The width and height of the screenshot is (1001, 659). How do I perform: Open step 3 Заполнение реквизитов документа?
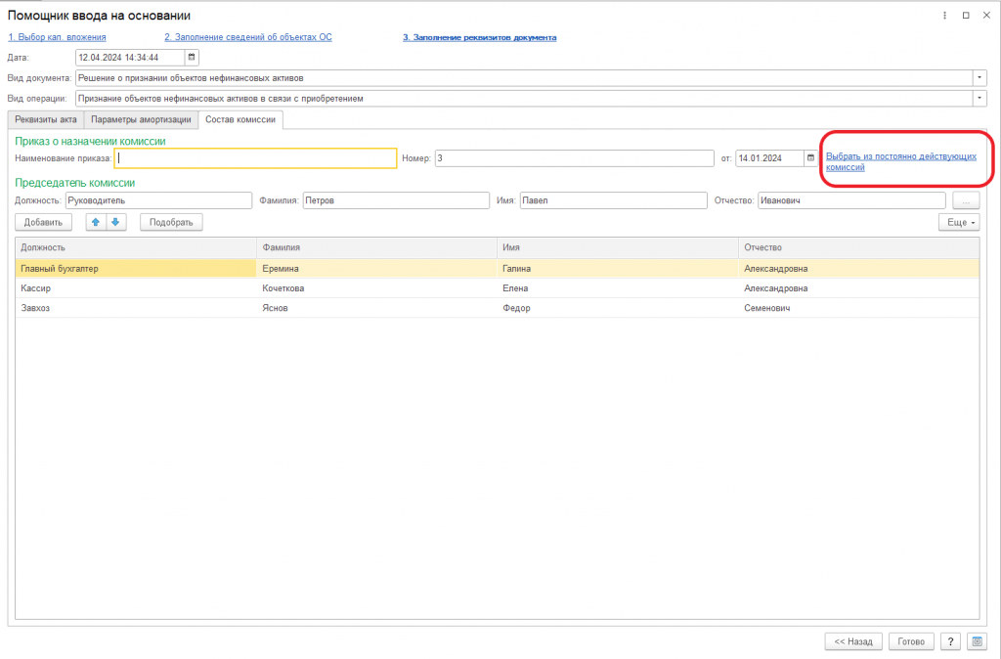tap(479, 37)
